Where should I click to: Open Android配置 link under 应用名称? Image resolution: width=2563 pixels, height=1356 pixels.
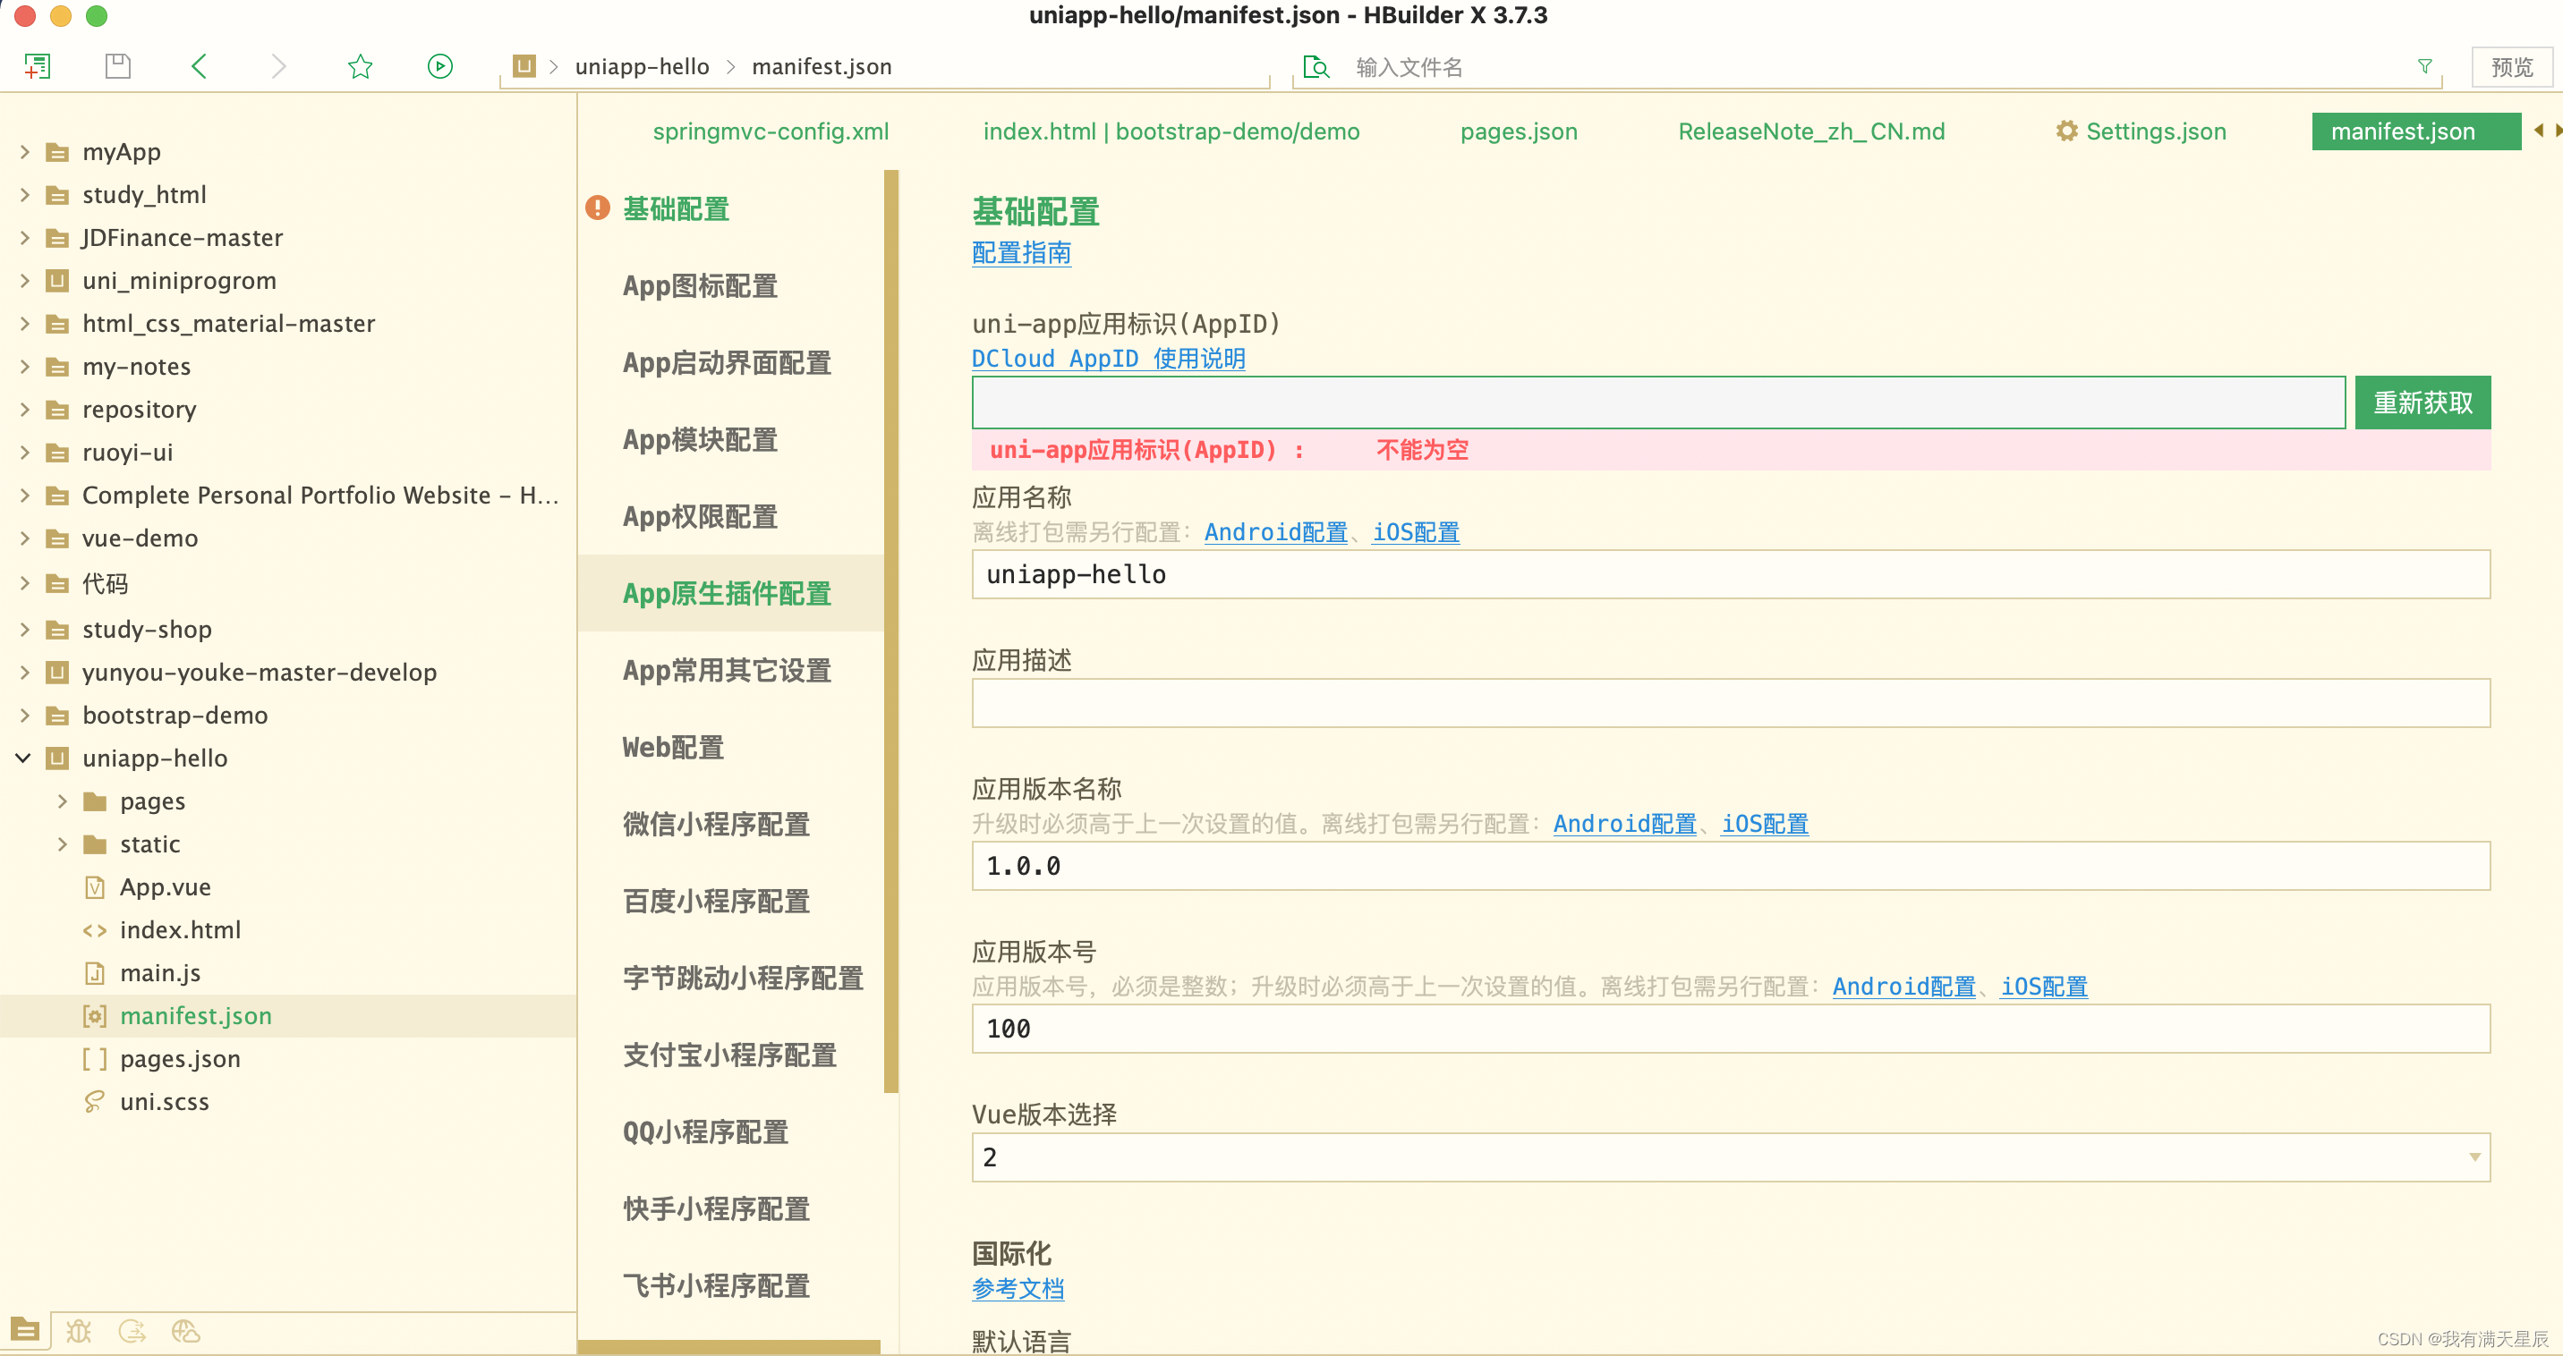coord(1275,532)
